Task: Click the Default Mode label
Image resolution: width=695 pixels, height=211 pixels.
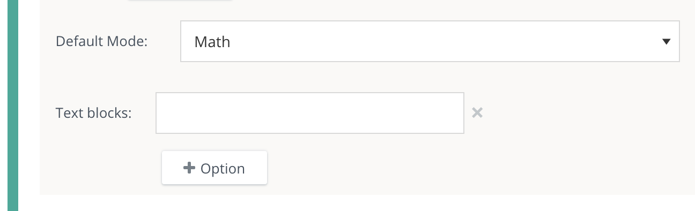Action: point(101,41)
